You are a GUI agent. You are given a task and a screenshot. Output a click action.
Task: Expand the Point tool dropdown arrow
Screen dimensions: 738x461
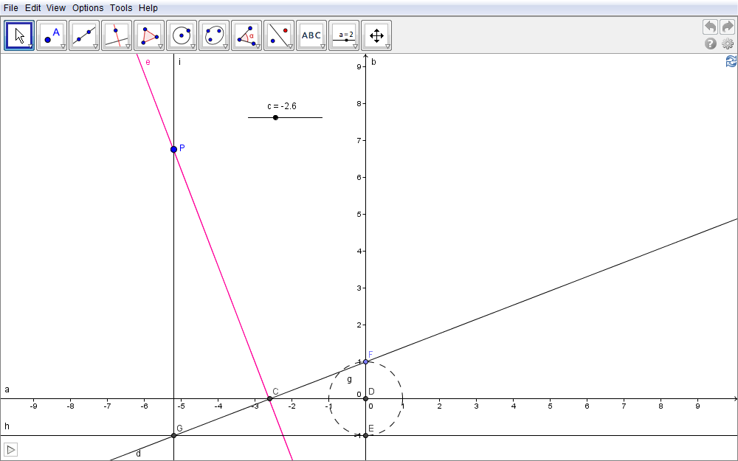(x=63, y=46)
